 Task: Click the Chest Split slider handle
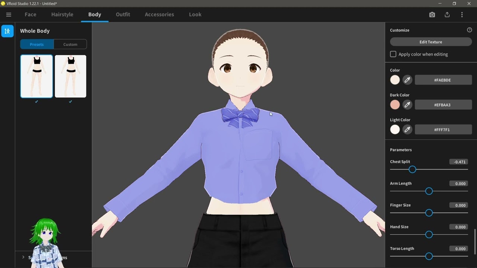click(x=412, y=169)
